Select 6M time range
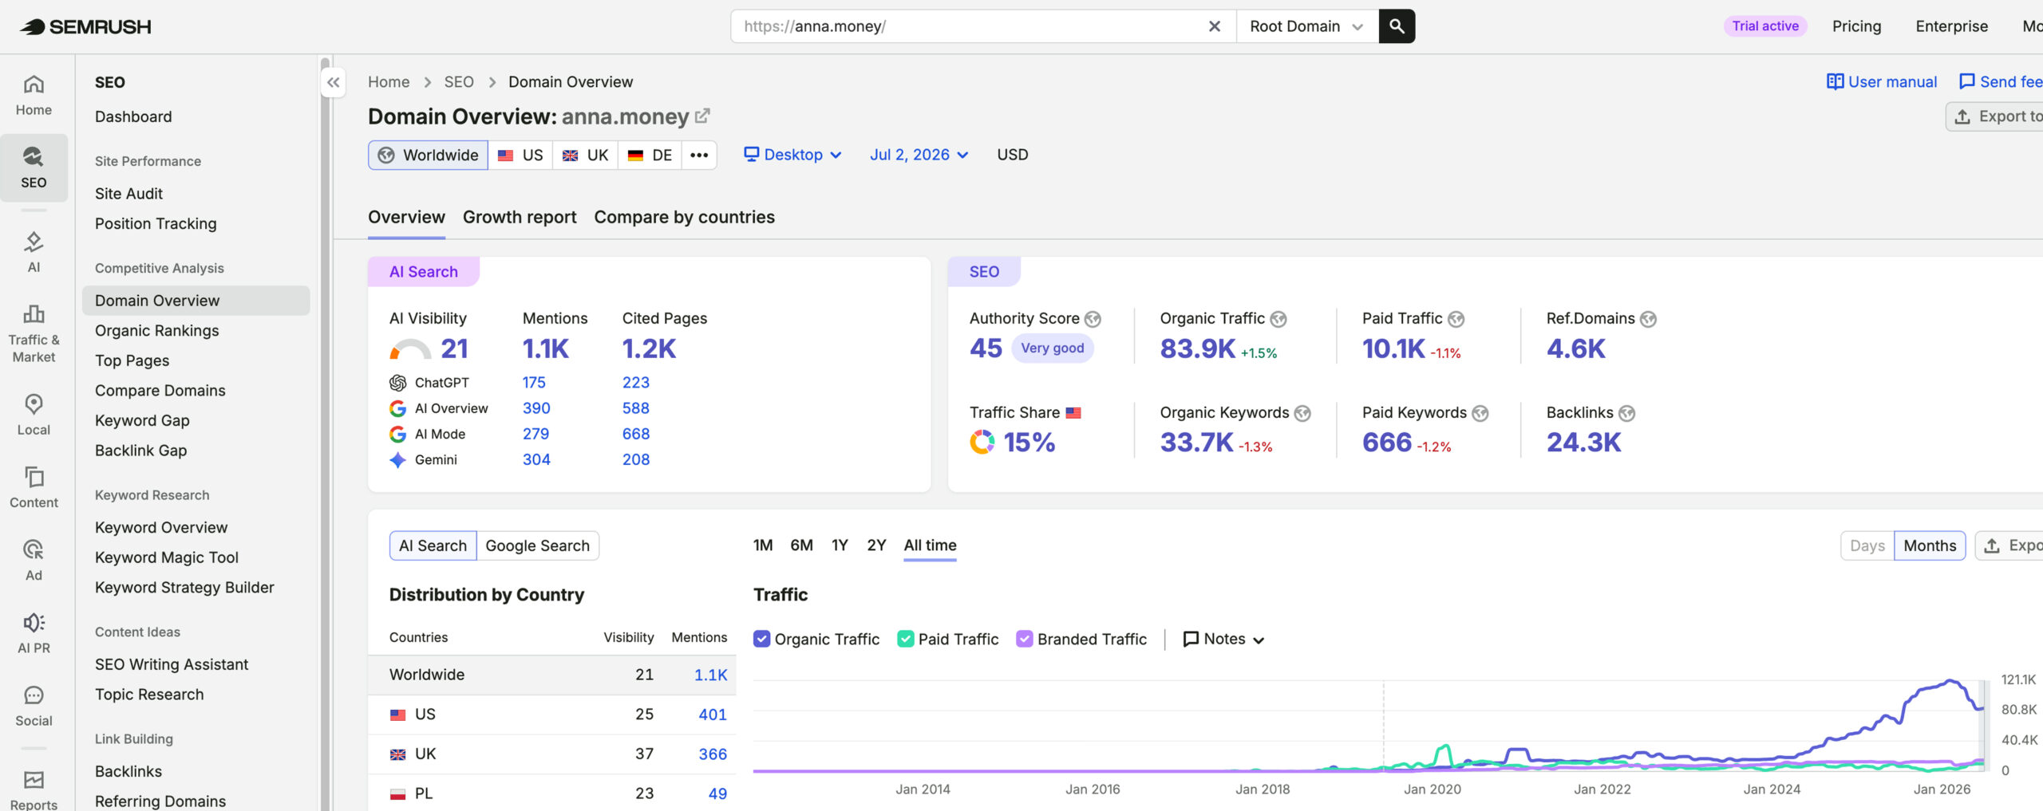This screenshot has height=811, width=2043. (801, 545)
